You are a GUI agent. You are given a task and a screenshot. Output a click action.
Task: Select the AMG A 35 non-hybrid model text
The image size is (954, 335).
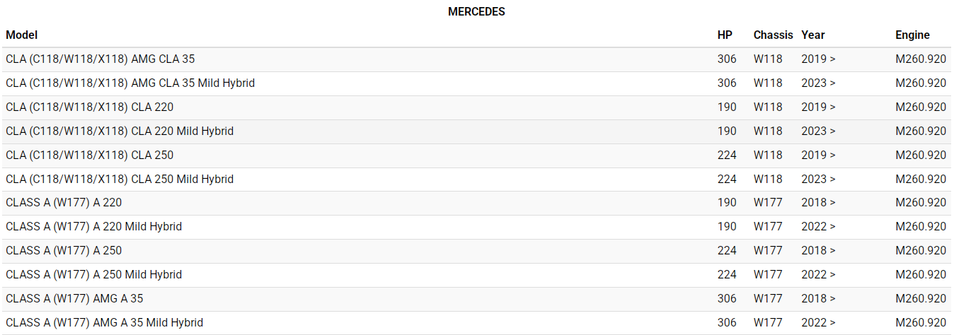pyautogui.click(x=74, y=299)
